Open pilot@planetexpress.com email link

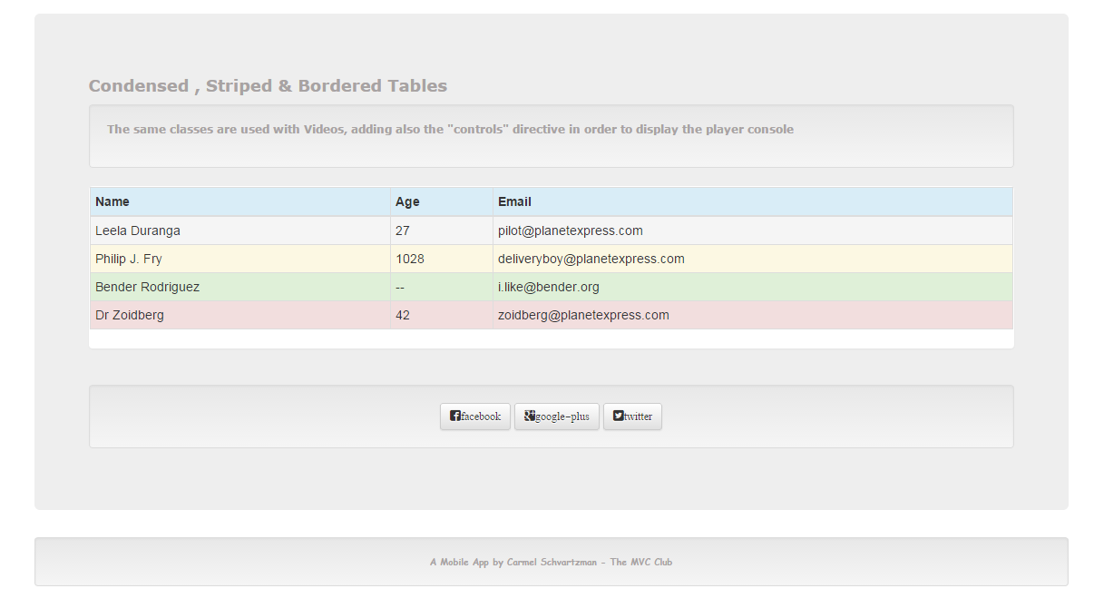569,230
